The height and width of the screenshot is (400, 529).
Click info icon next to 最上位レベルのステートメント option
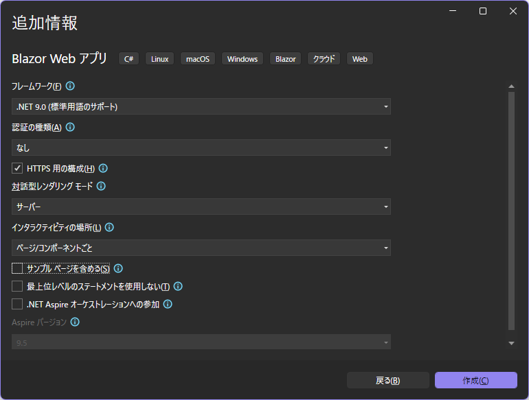point(178,286)
